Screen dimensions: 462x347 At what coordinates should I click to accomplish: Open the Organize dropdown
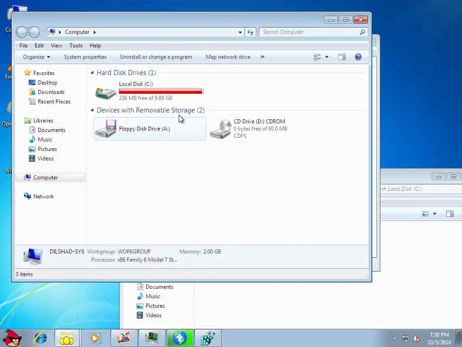coord(37,57)
